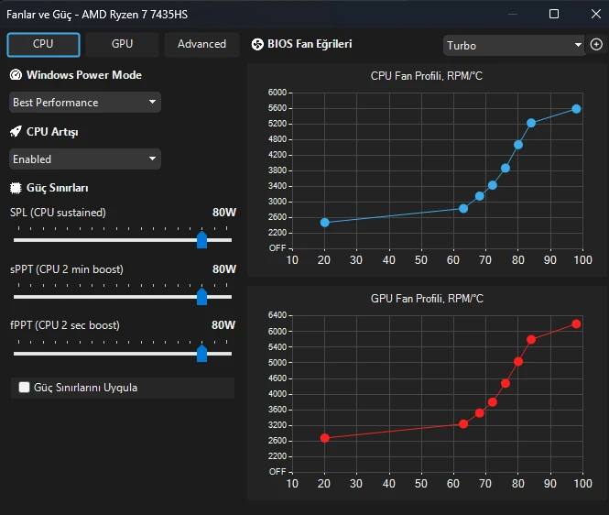Open the Advanced tab
Viewport: 609px width, 515px height.
tap(201, 45)
